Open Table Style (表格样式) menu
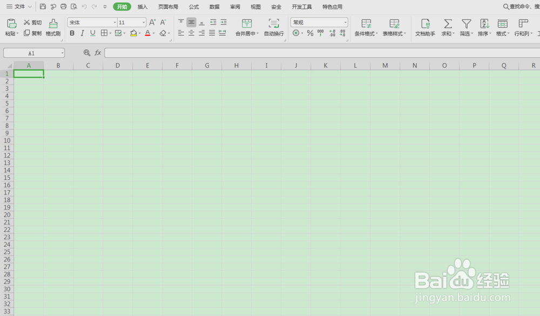The image size is (540, 316). (x=394, y=28)
